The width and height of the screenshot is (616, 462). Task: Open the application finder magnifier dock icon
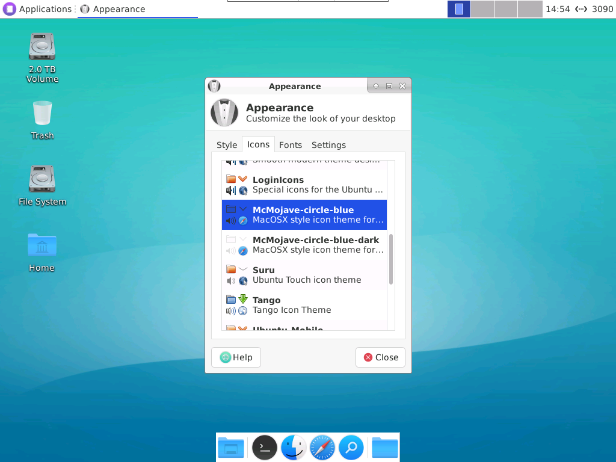pyautogui.click(x=351, y=448)
